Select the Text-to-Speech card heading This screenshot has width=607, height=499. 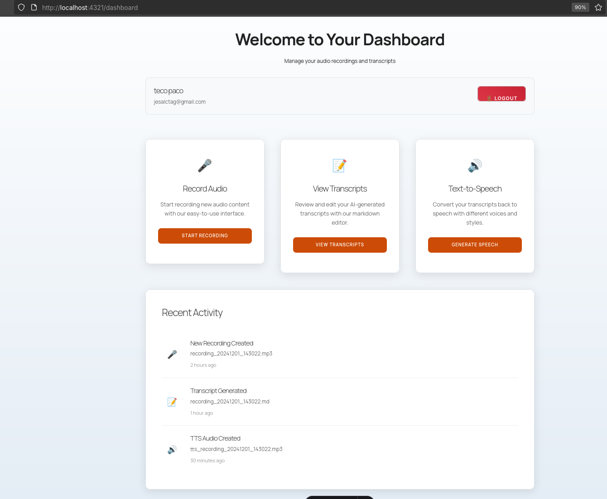[x=475, y=189]
